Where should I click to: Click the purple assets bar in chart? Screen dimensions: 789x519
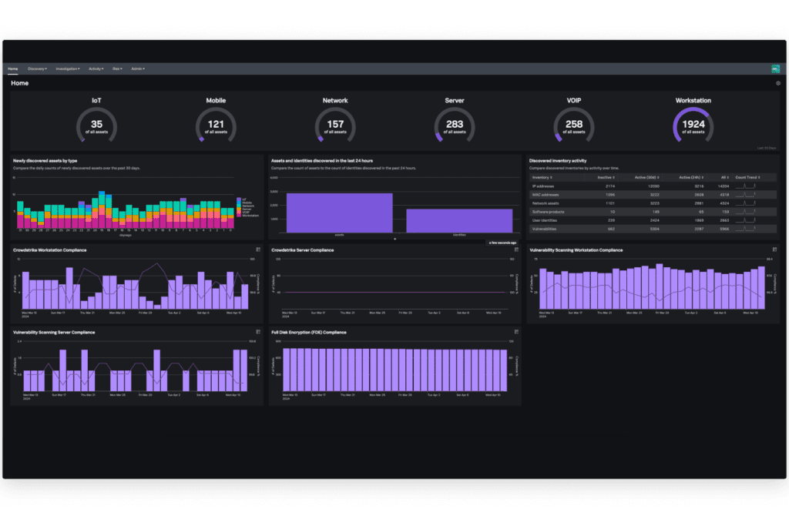339,213
